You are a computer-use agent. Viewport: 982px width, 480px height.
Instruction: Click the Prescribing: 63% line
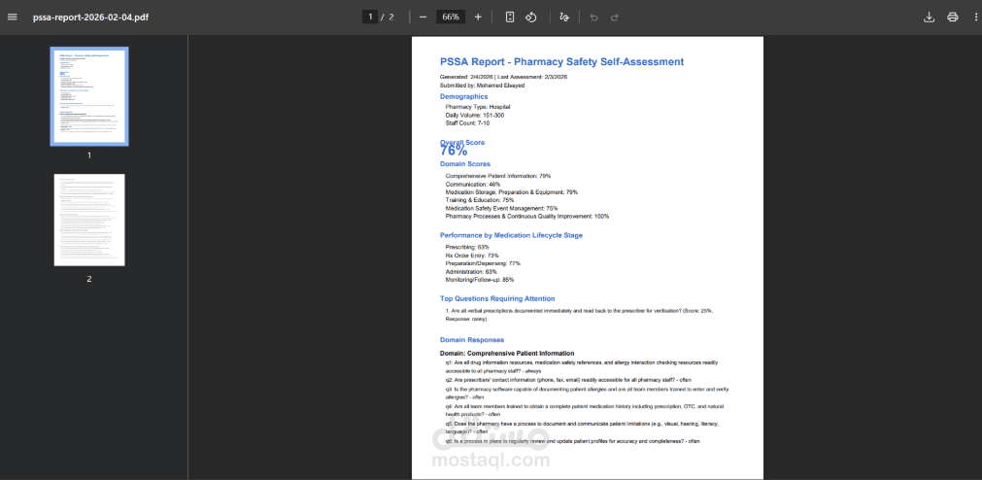[x=467, y=247]
